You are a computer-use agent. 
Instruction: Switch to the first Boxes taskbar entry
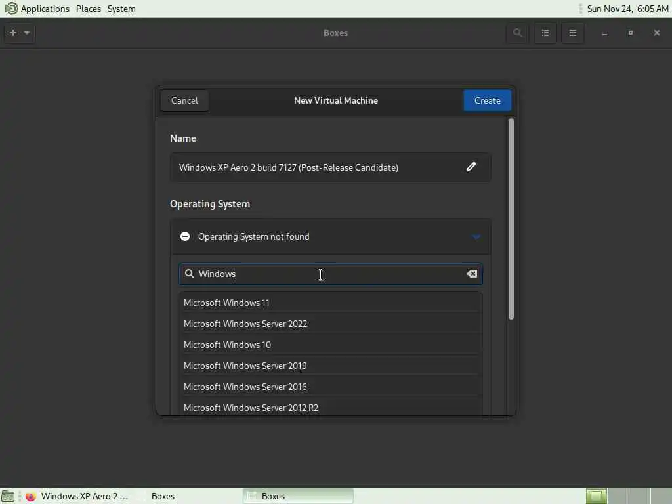[163, 496]
